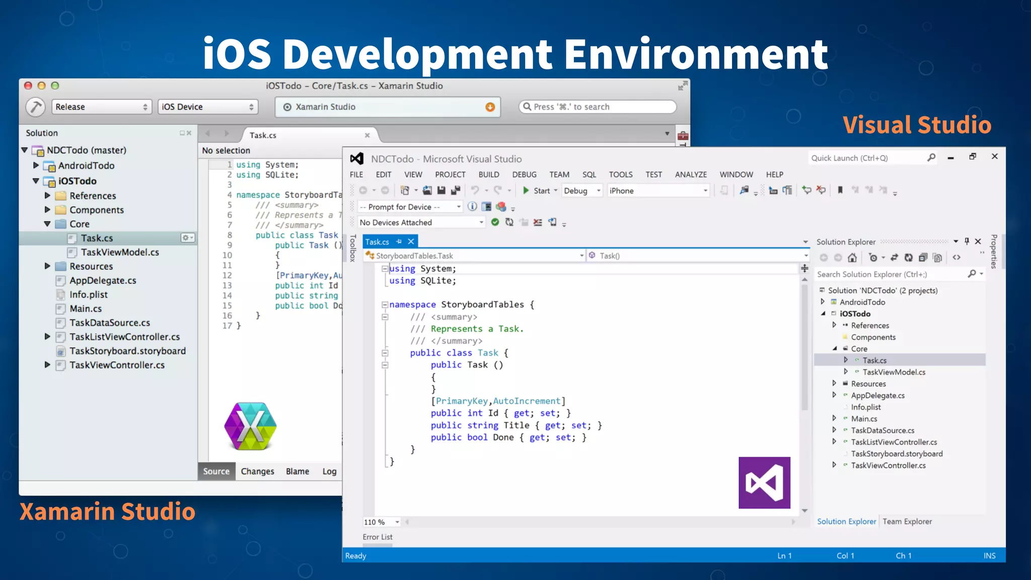Open the DEBUG menu in Visual Studio
Screen dimensions: 1031x580
[524, 174]
